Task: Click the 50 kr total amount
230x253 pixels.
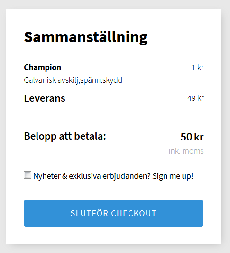Action: [x=192, y=137]
